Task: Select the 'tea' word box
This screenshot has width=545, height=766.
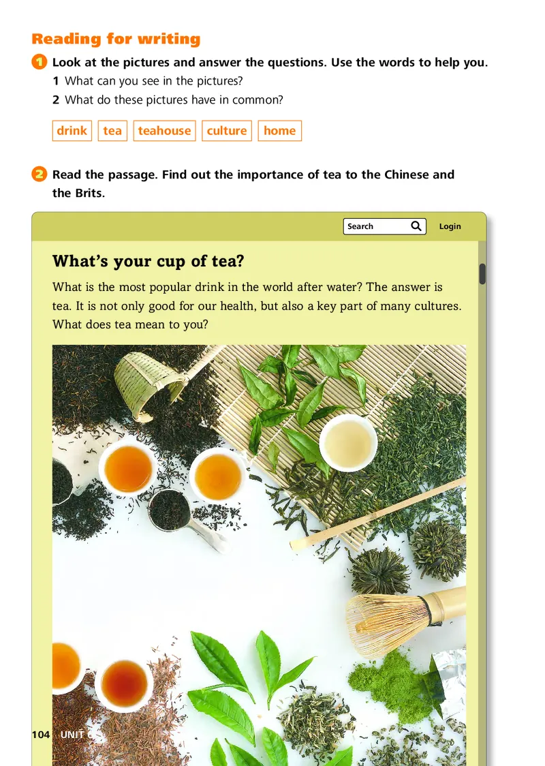Action: click(x=112, y=131)
